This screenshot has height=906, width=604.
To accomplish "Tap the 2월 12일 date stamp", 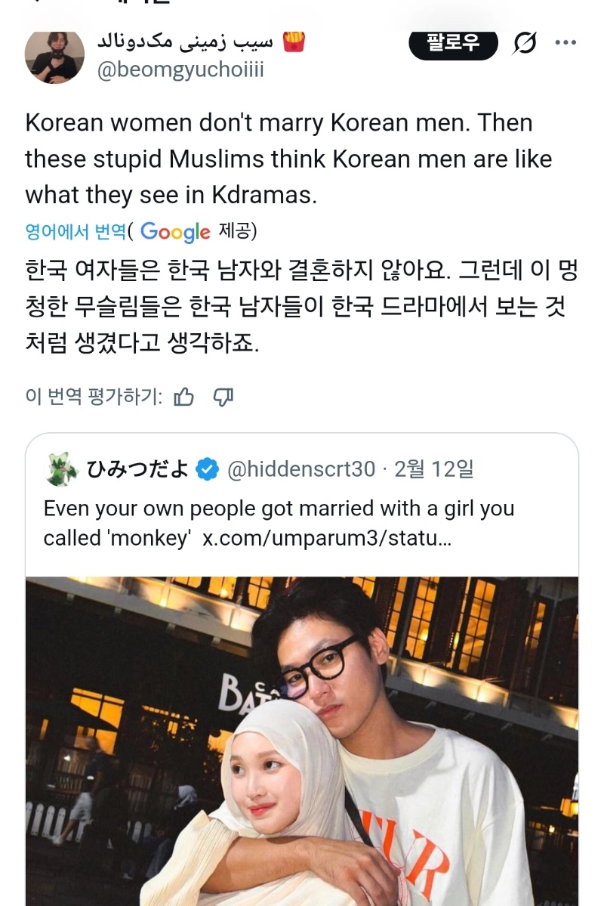I will tap(434, 470).
